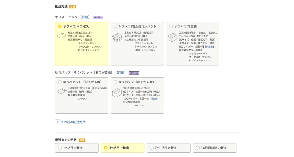Expand その他の配送方法 arrow

pyautogui.click(x=57, y=122)
